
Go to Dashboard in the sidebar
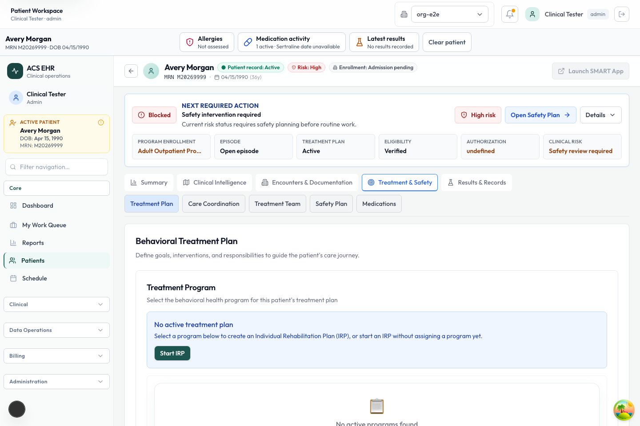[x=56, y=205]
